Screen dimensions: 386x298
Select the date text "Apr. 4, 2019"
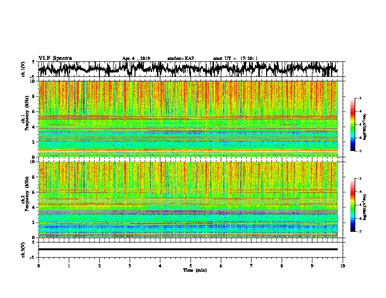(x=136, y=58)
